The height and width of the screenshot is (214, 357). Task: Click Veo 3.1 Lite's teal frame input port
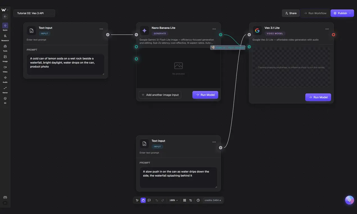(x=249, y=47)
